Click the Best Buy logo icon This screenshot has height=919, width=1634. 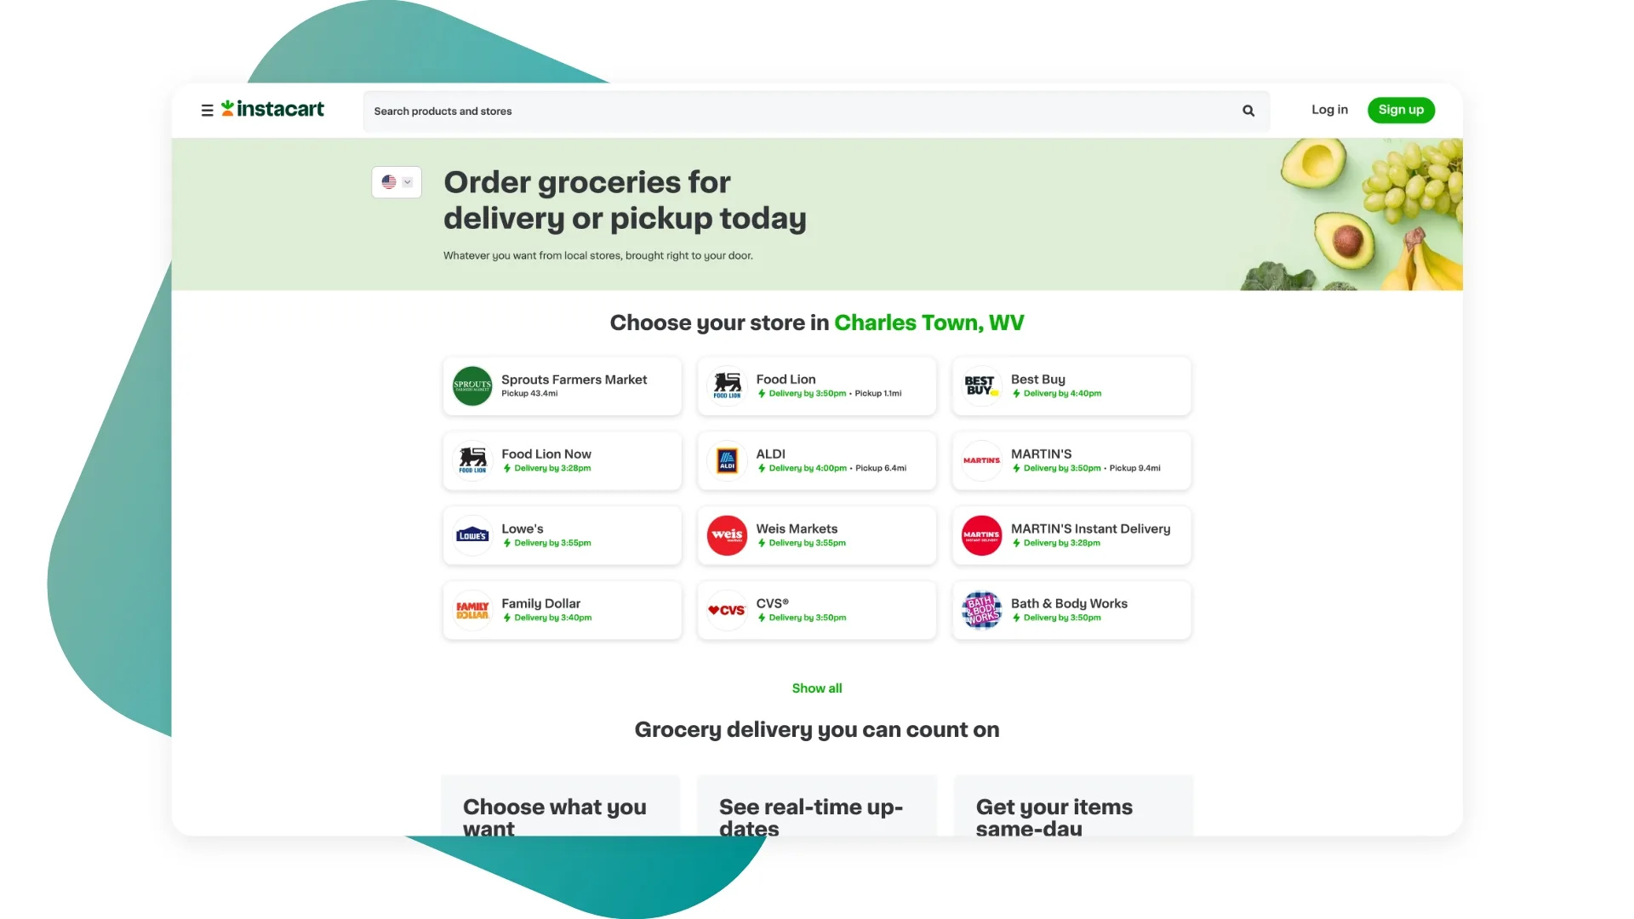coord(981,385)
